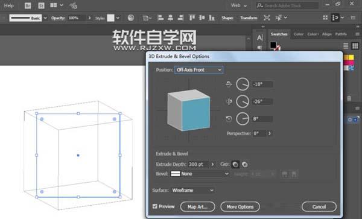Screen dimensions: 362x219
Task: Open the Web workspace switcher dropdown
Action: point(239,5)
